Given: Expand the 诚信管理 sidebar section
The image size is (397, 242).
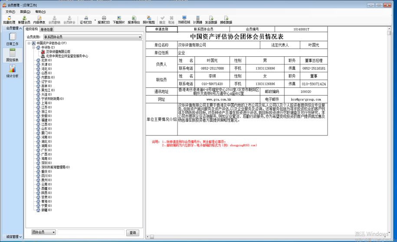Looking at the screenshot, I should (11, 237).
